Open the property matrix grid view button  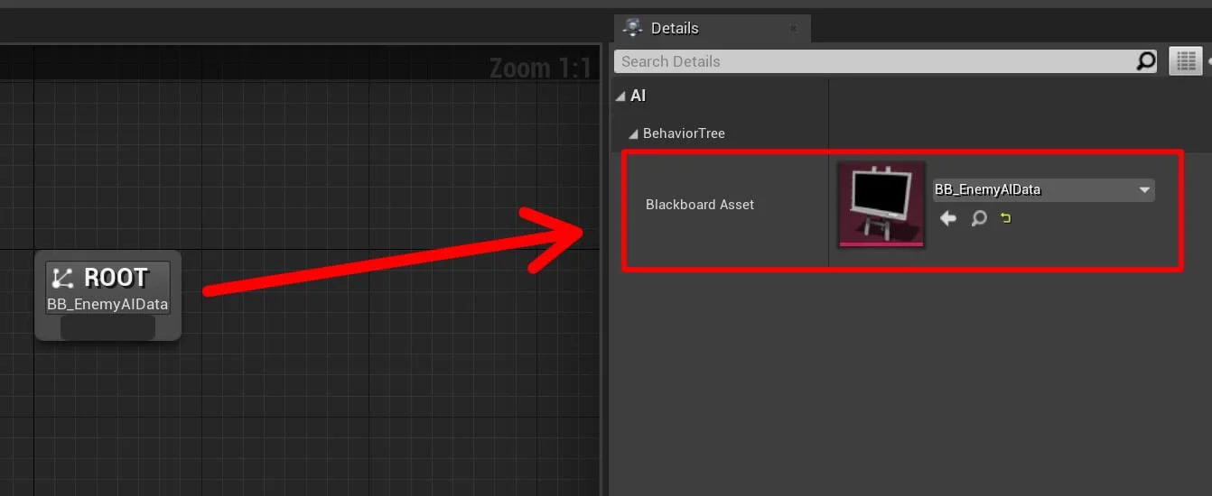pos(1186,61)
